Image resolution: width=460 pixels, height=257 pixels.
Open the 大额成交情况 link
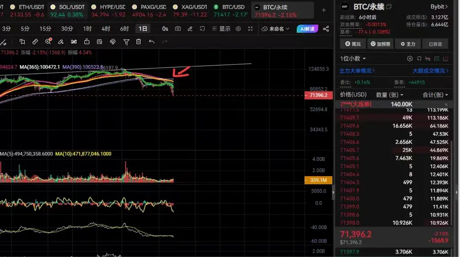430,71
